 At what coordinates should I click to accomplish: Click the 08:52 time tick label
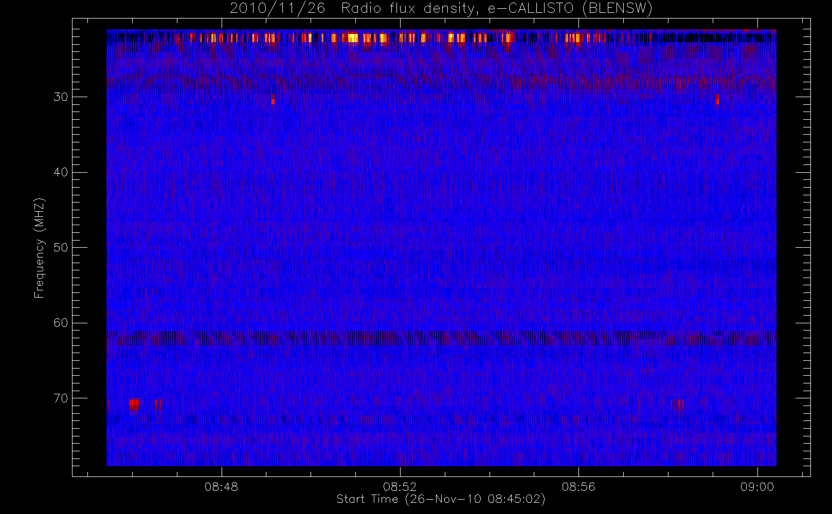[x=400, y=487]
